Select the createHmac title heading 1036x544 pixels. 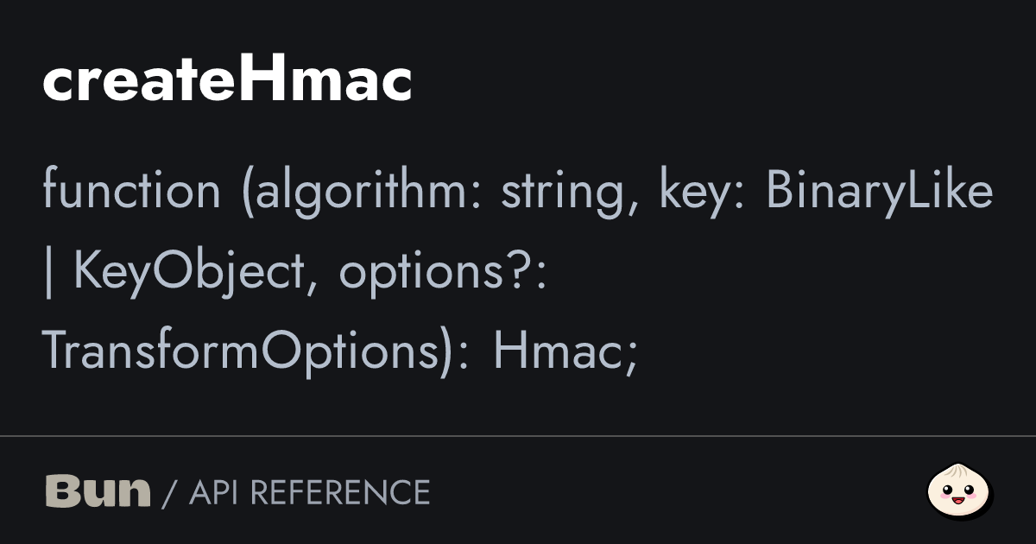pos(227,80)
